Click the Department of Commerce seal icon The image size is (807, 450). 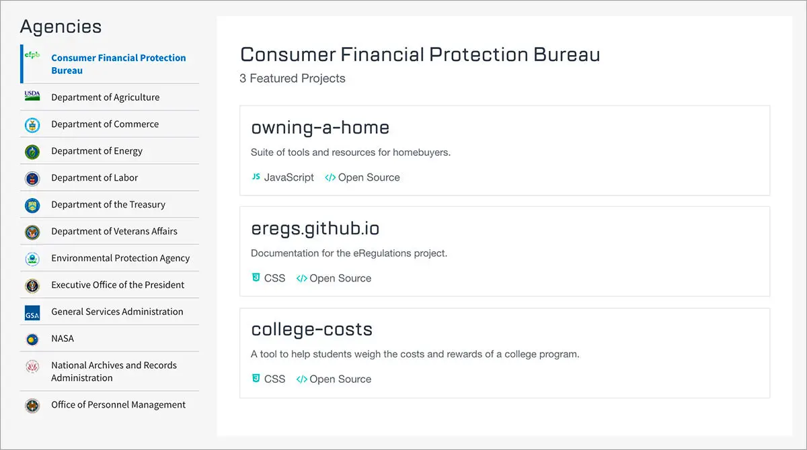32,124
